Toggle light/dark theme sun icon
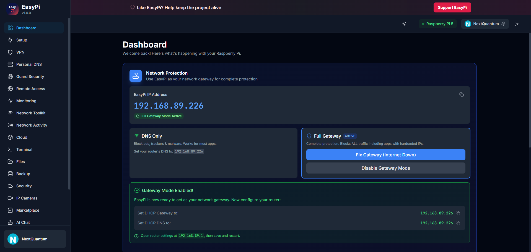The image size is (531, 252). (x=404, y=24)
